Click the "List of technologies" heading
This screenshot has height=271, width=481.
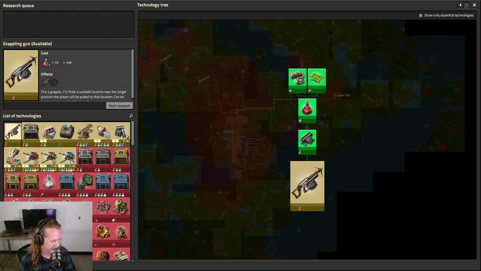(x=22, y=116)
